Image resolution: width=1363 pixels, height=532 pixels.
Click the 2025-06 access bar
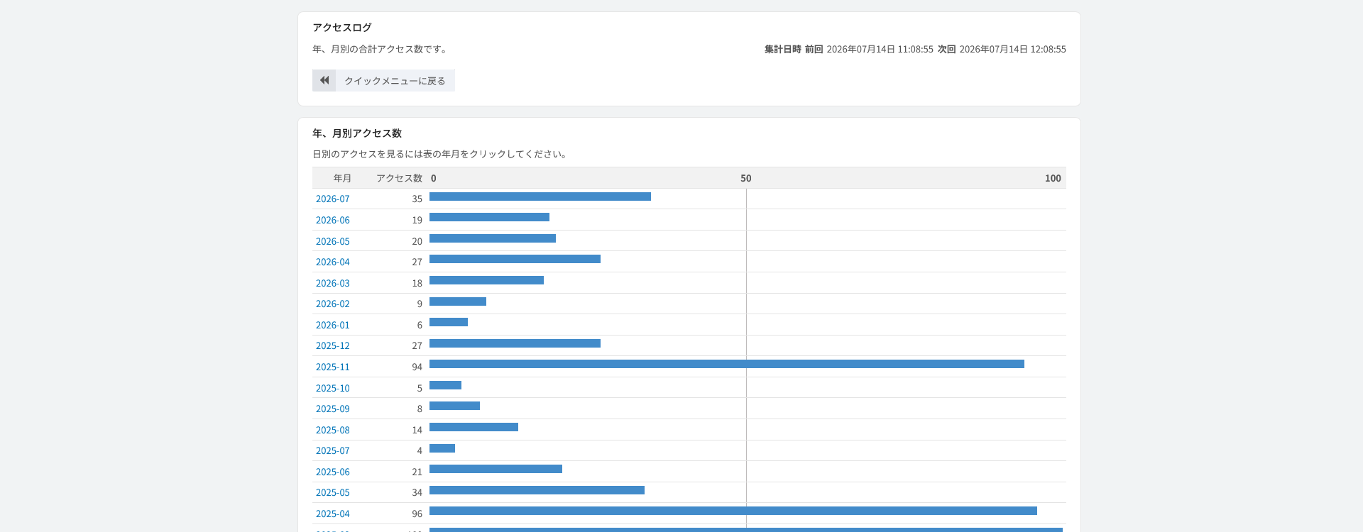coord(496,469)
